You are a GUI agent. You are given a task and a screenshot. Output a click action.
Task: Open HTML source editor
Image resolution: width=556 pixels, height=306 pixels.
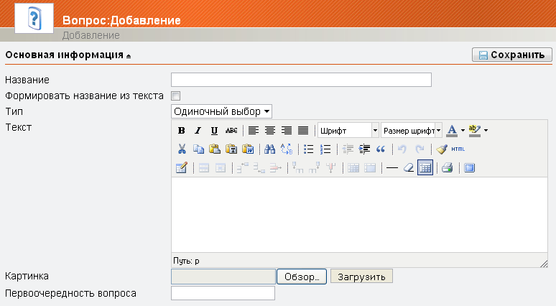pos(458,149)
